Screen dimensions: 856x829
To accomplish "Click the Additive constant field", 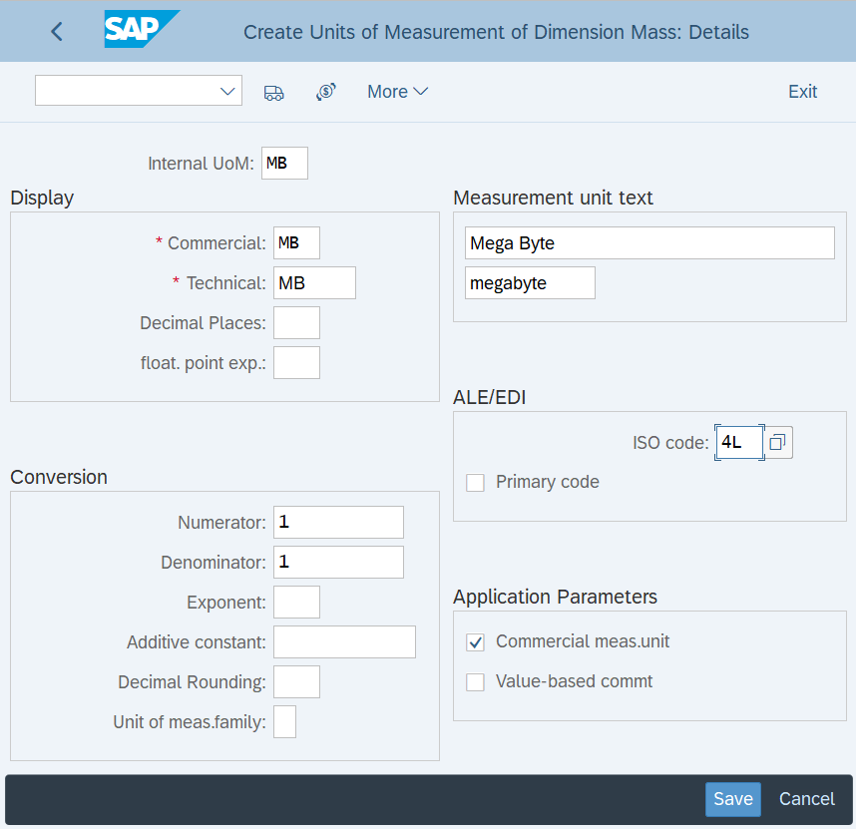I will (344, 641).
